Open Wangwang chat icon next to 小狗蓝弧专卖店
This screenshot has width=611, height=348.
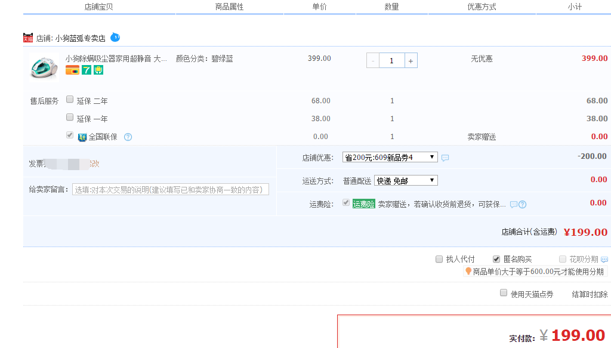(x=115, y=38)
